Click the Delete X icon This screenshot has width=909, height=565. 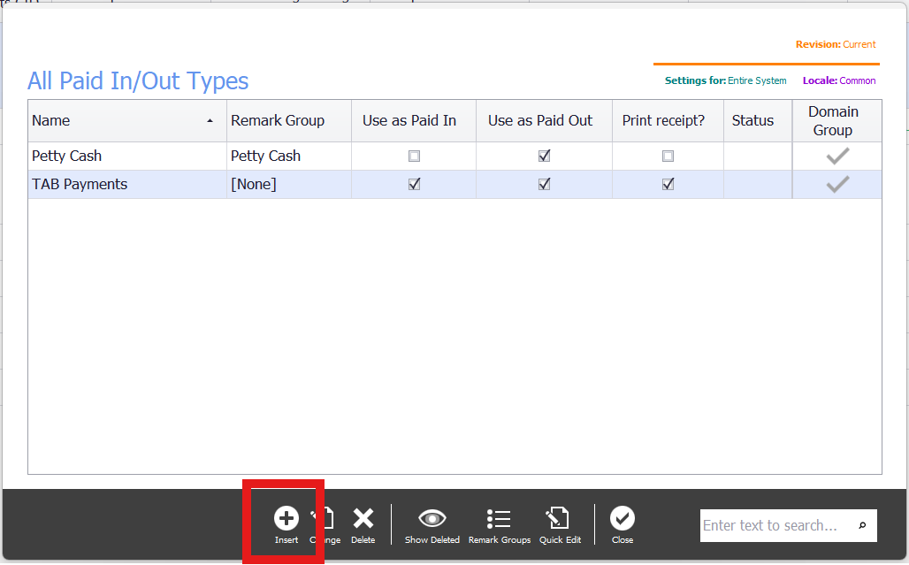(363, 518)
